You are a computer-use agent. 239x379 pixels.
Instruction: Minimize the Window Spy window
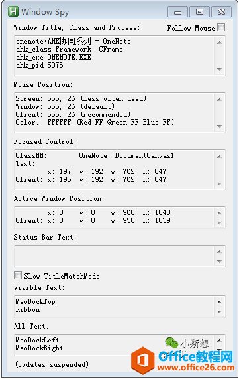pyautogui.click(x=177, y=12)
